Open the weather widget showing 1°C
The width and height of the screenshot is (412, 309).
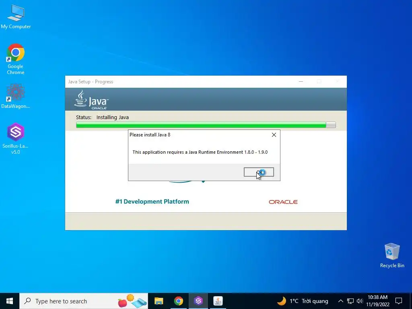pos(303,301)
